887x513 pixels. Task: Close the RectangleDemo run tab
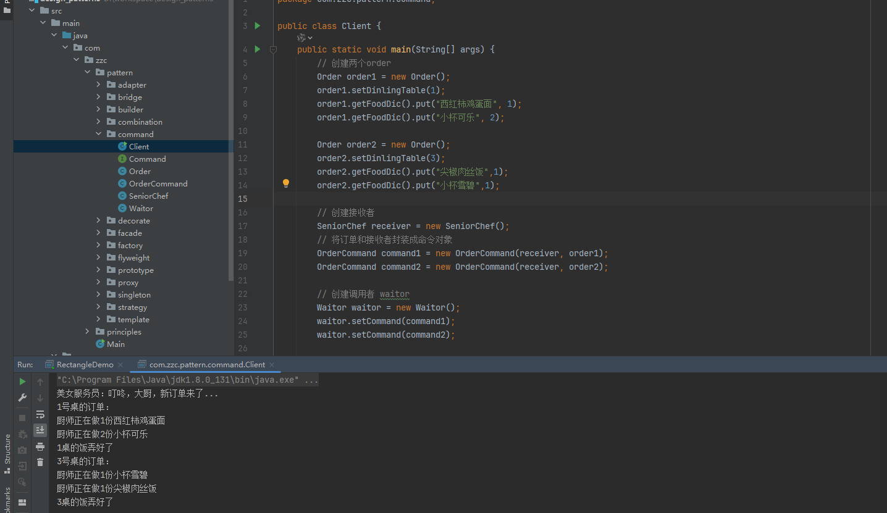120,365
